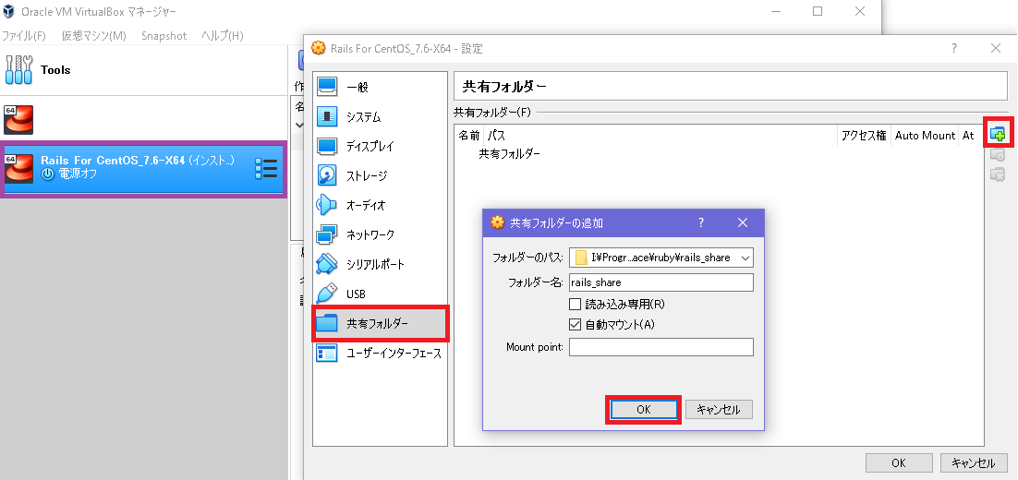Select the システム settings category

[x=380, y=116]
